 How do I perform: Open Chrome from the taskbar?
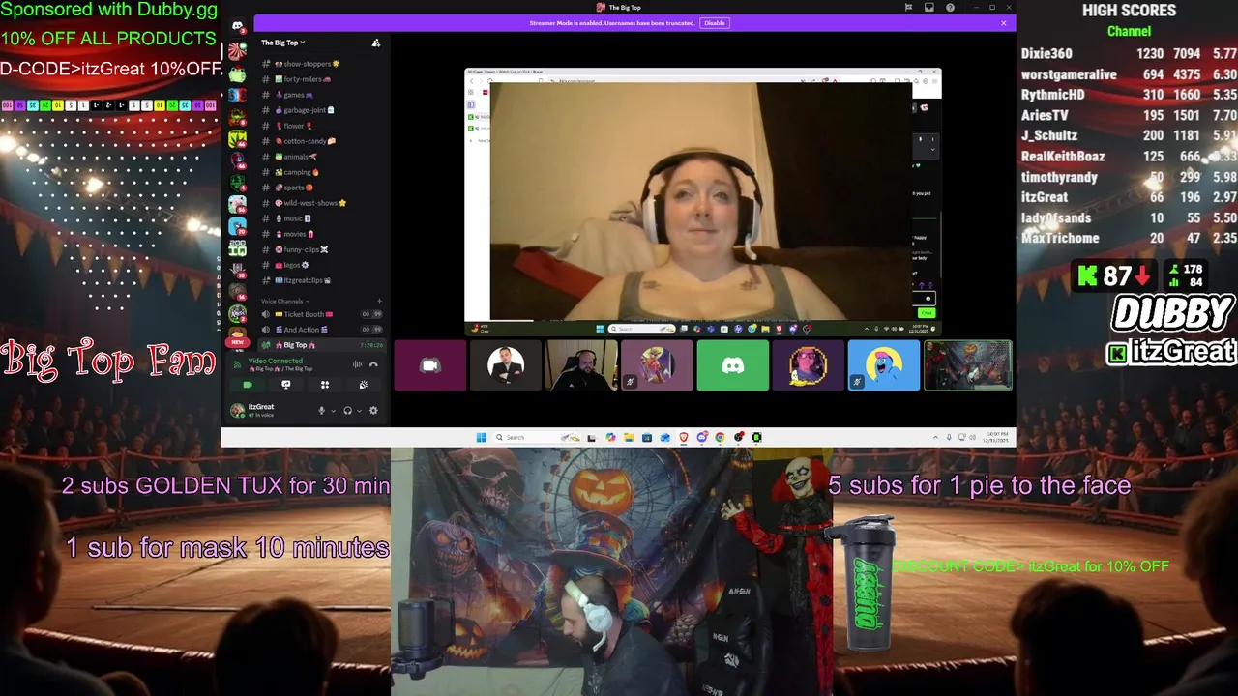pos(720,437)
